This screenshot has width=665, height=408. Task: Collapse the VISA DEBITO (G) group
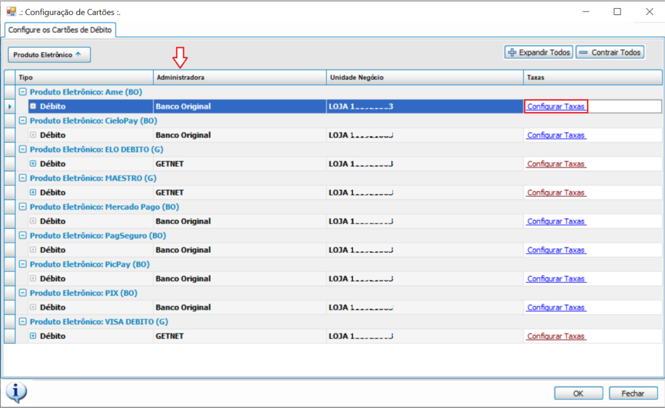coord(23,322)
